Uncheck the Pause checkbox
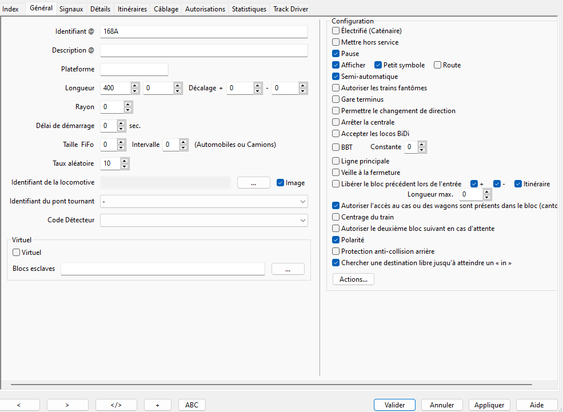The width and height of the screenshot is (563, 412). click(x=336, y=54)
